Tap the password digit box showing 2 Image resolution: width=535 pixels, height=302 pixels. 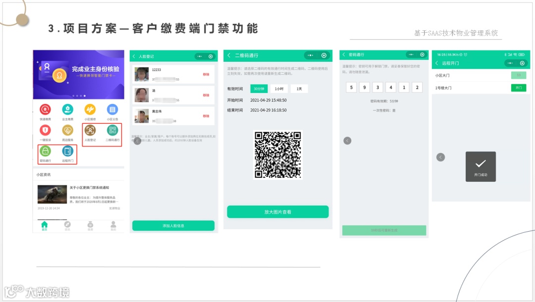click(x=417, y=87)
